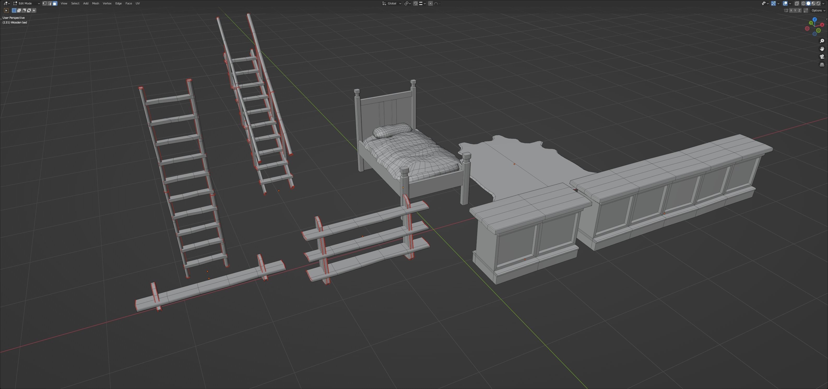Choose Subtract from selection mode
Viewport: 828px width, 389px height.
click(24, 10)
